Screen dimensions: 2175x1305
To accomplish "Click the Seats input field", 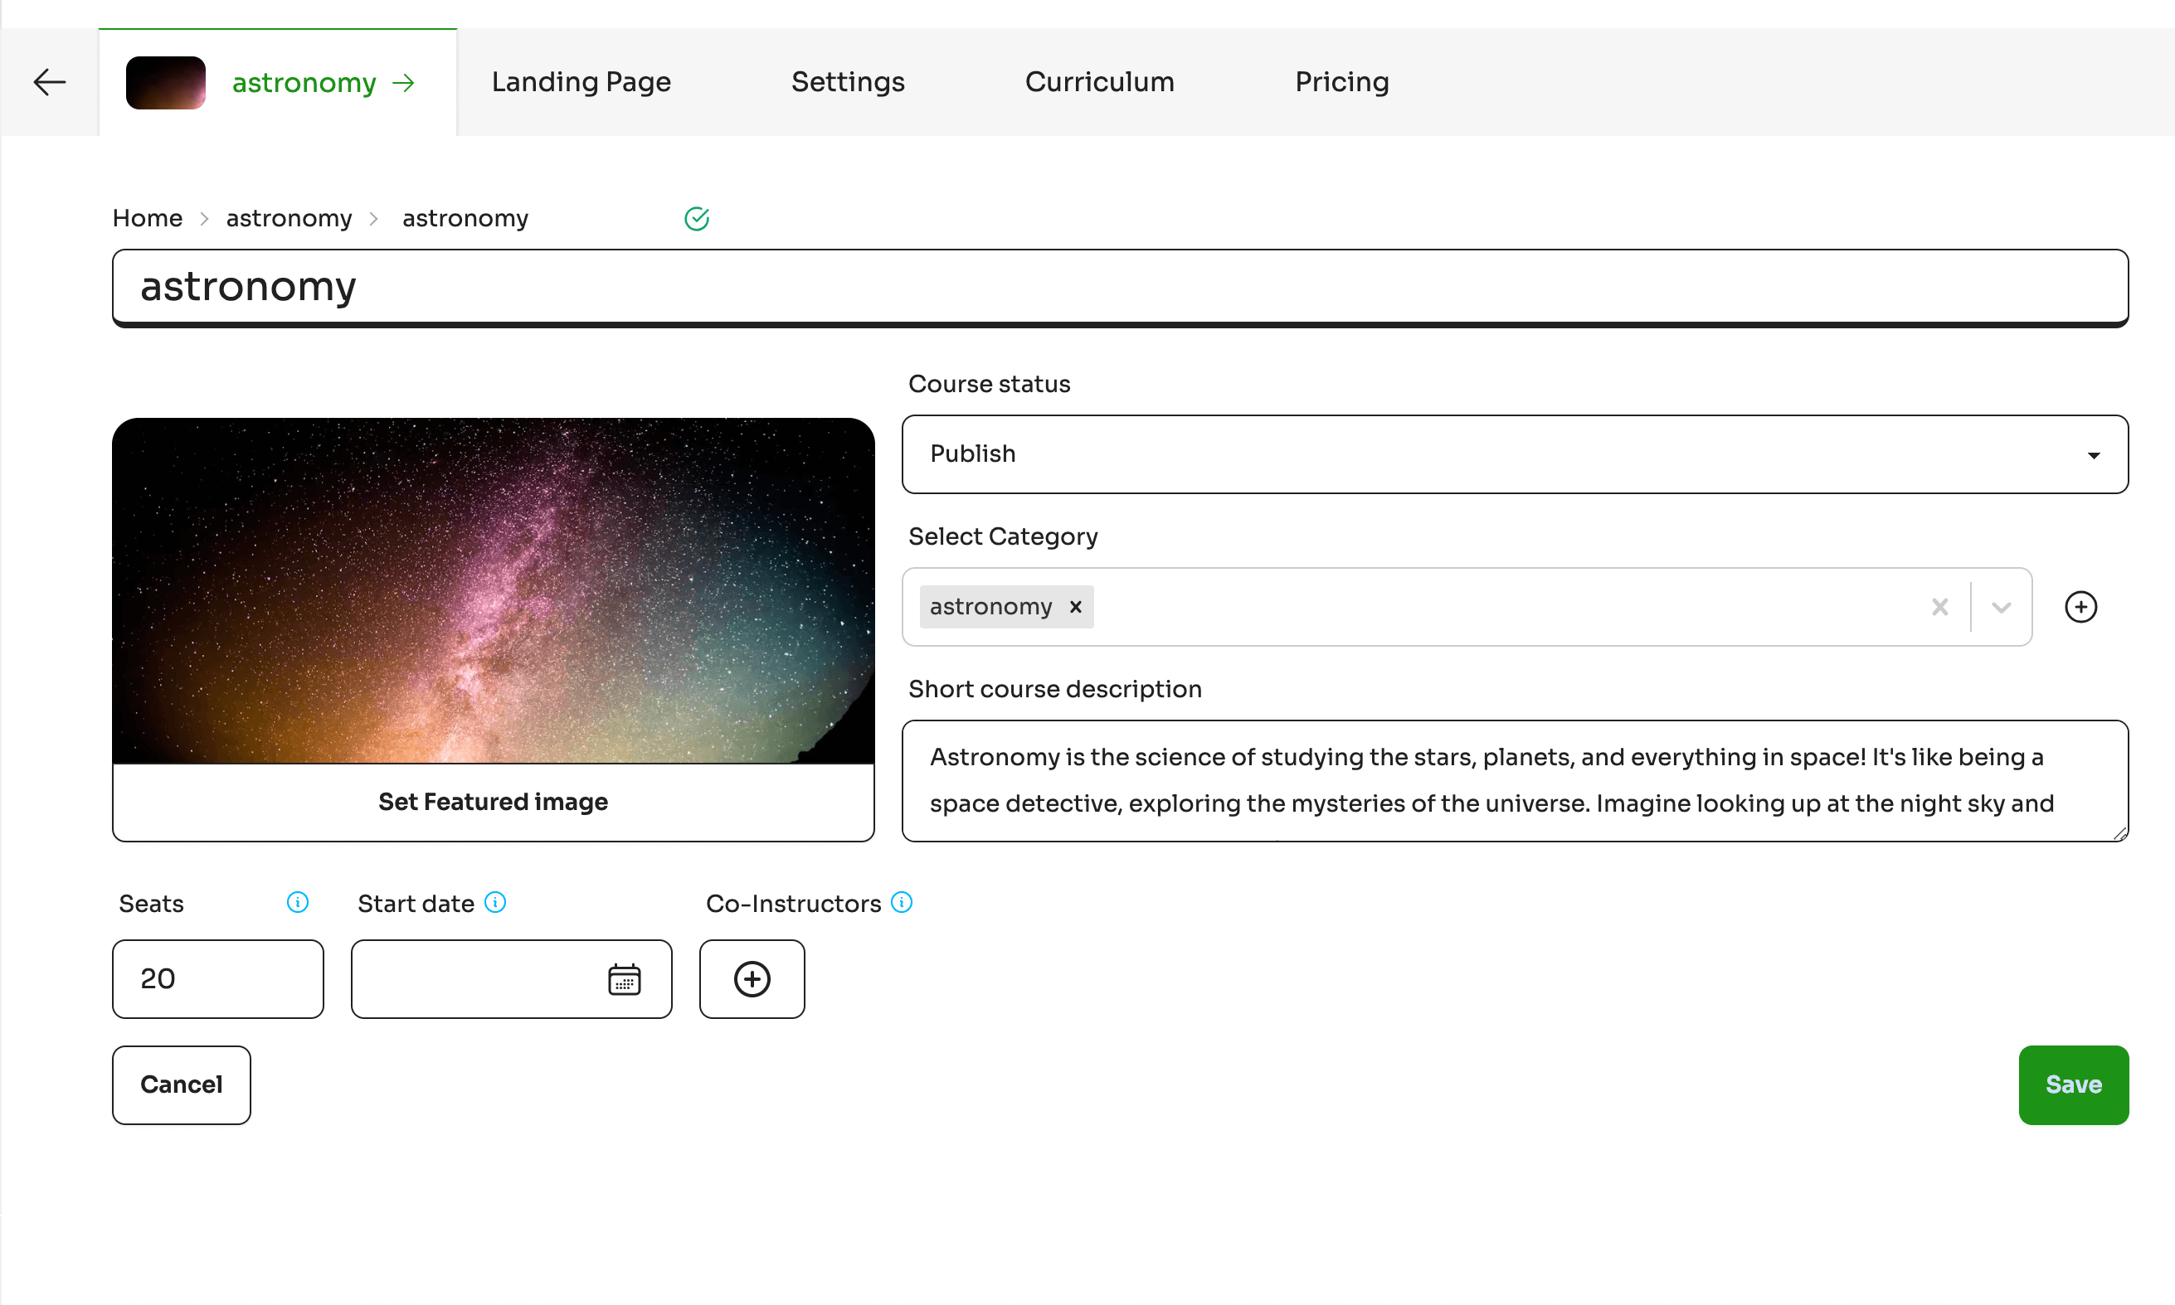I will click(x=217, y=978).
